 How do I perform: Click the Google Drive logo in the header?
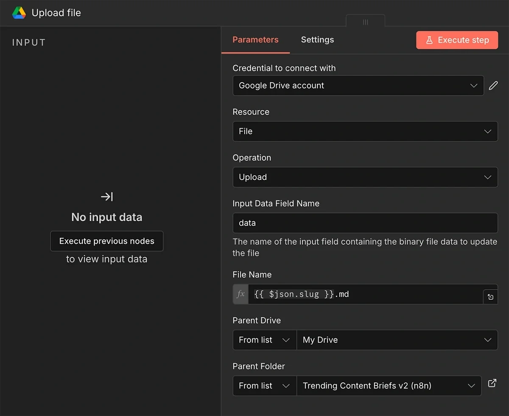18,13
